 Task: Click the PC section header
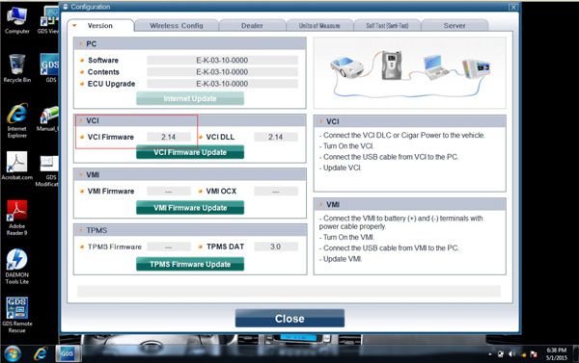click(189, 44)
